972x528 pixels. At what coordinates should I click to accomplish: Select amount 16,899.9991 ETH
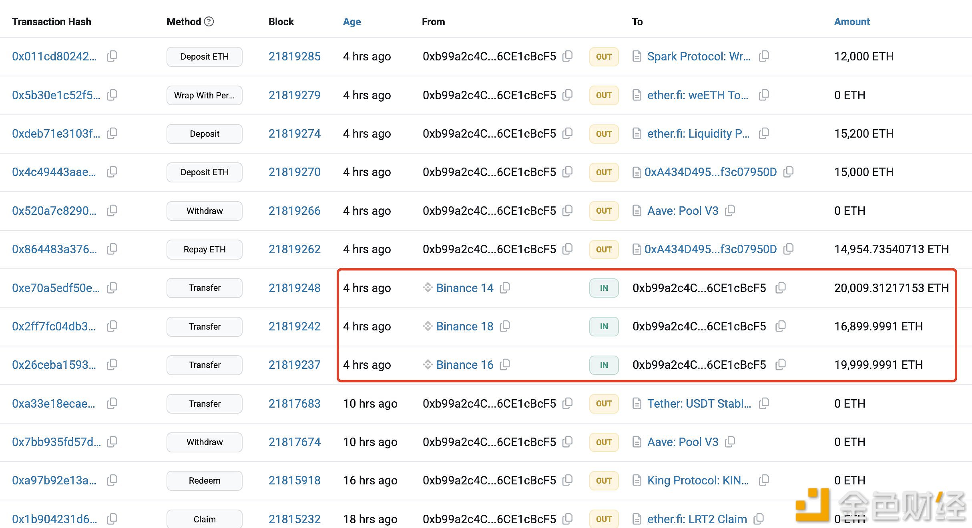tap(878, 326)
